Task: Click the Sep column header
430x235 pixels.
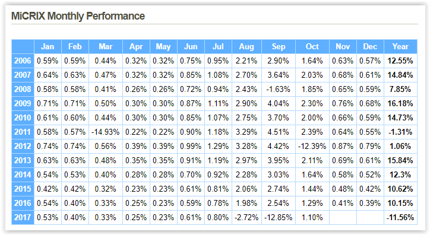Action: point(279,46)
